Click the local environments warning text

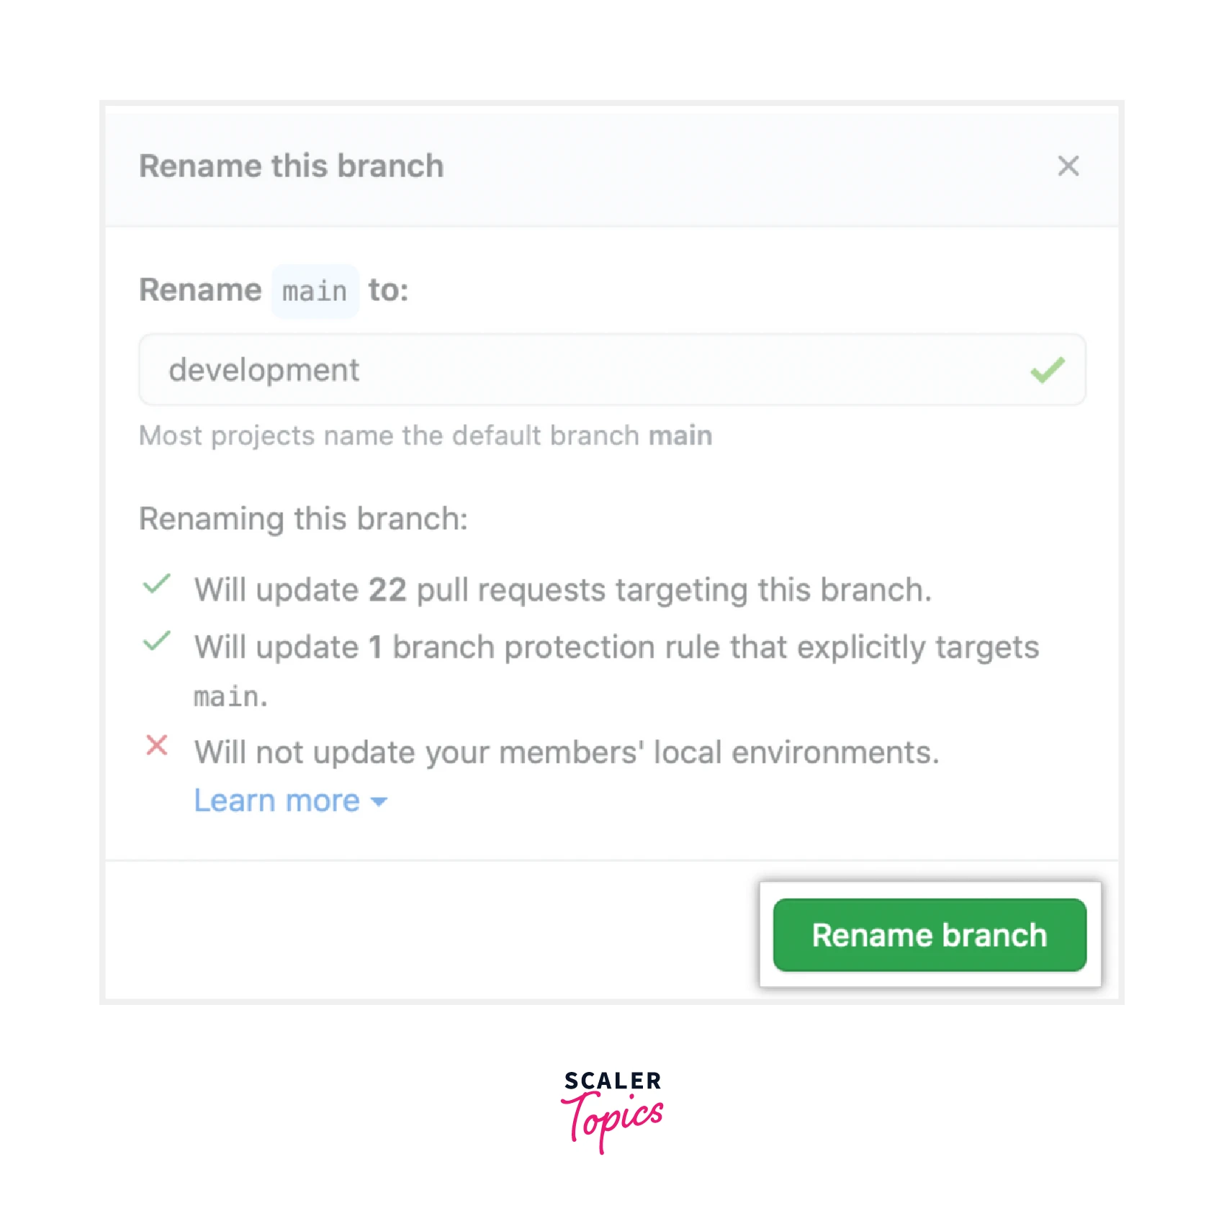coord(567,752)
